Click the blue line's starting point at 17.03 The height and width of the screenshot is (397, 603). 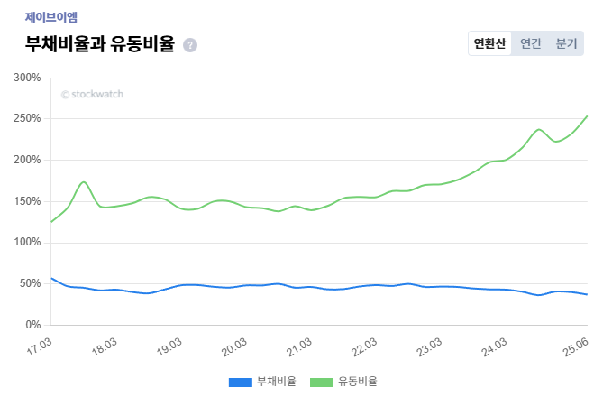coord(51,278)
